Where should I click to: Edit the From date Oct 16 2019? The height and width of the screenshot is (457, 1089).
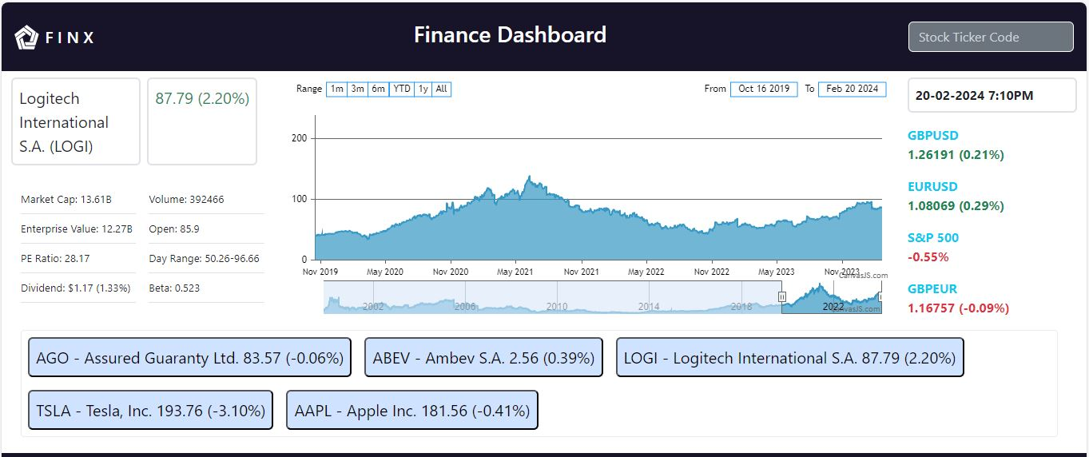pyautogui.click(x=764, y=89)
